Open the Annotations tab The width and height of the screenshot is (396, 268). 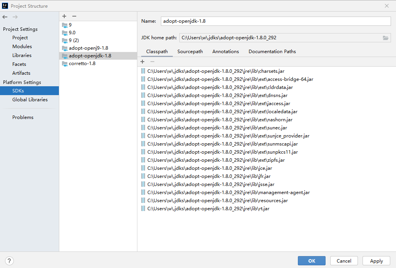tap(226, 52)
